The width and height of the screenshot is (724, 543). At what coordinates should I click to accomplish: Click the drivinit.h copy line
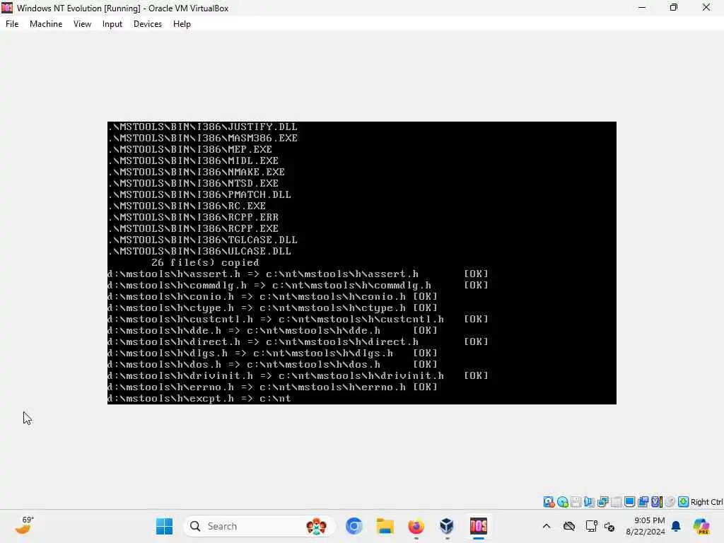[298, 376]
